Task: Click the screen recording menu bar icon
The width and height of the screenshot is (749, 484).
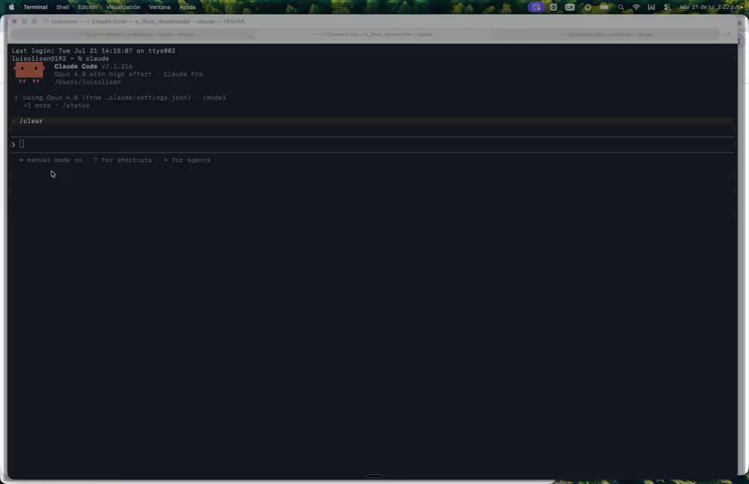Action: coord(553,7)
